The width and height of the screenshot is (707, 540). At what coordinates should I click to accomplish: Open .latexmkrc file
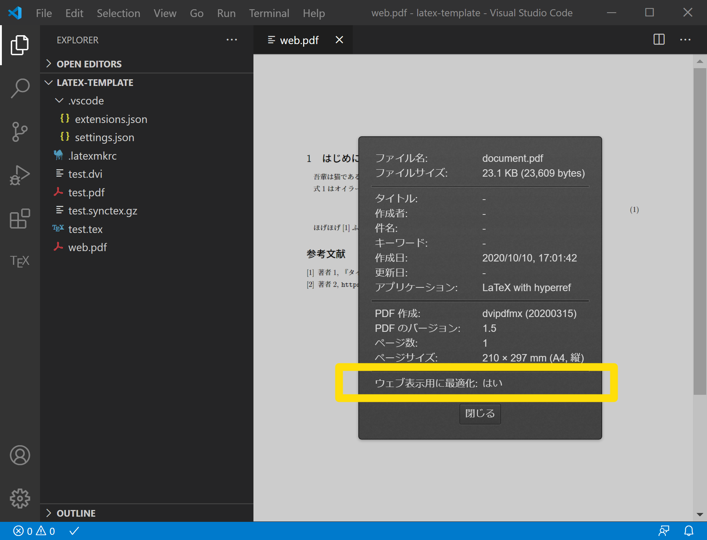[147, 156]
